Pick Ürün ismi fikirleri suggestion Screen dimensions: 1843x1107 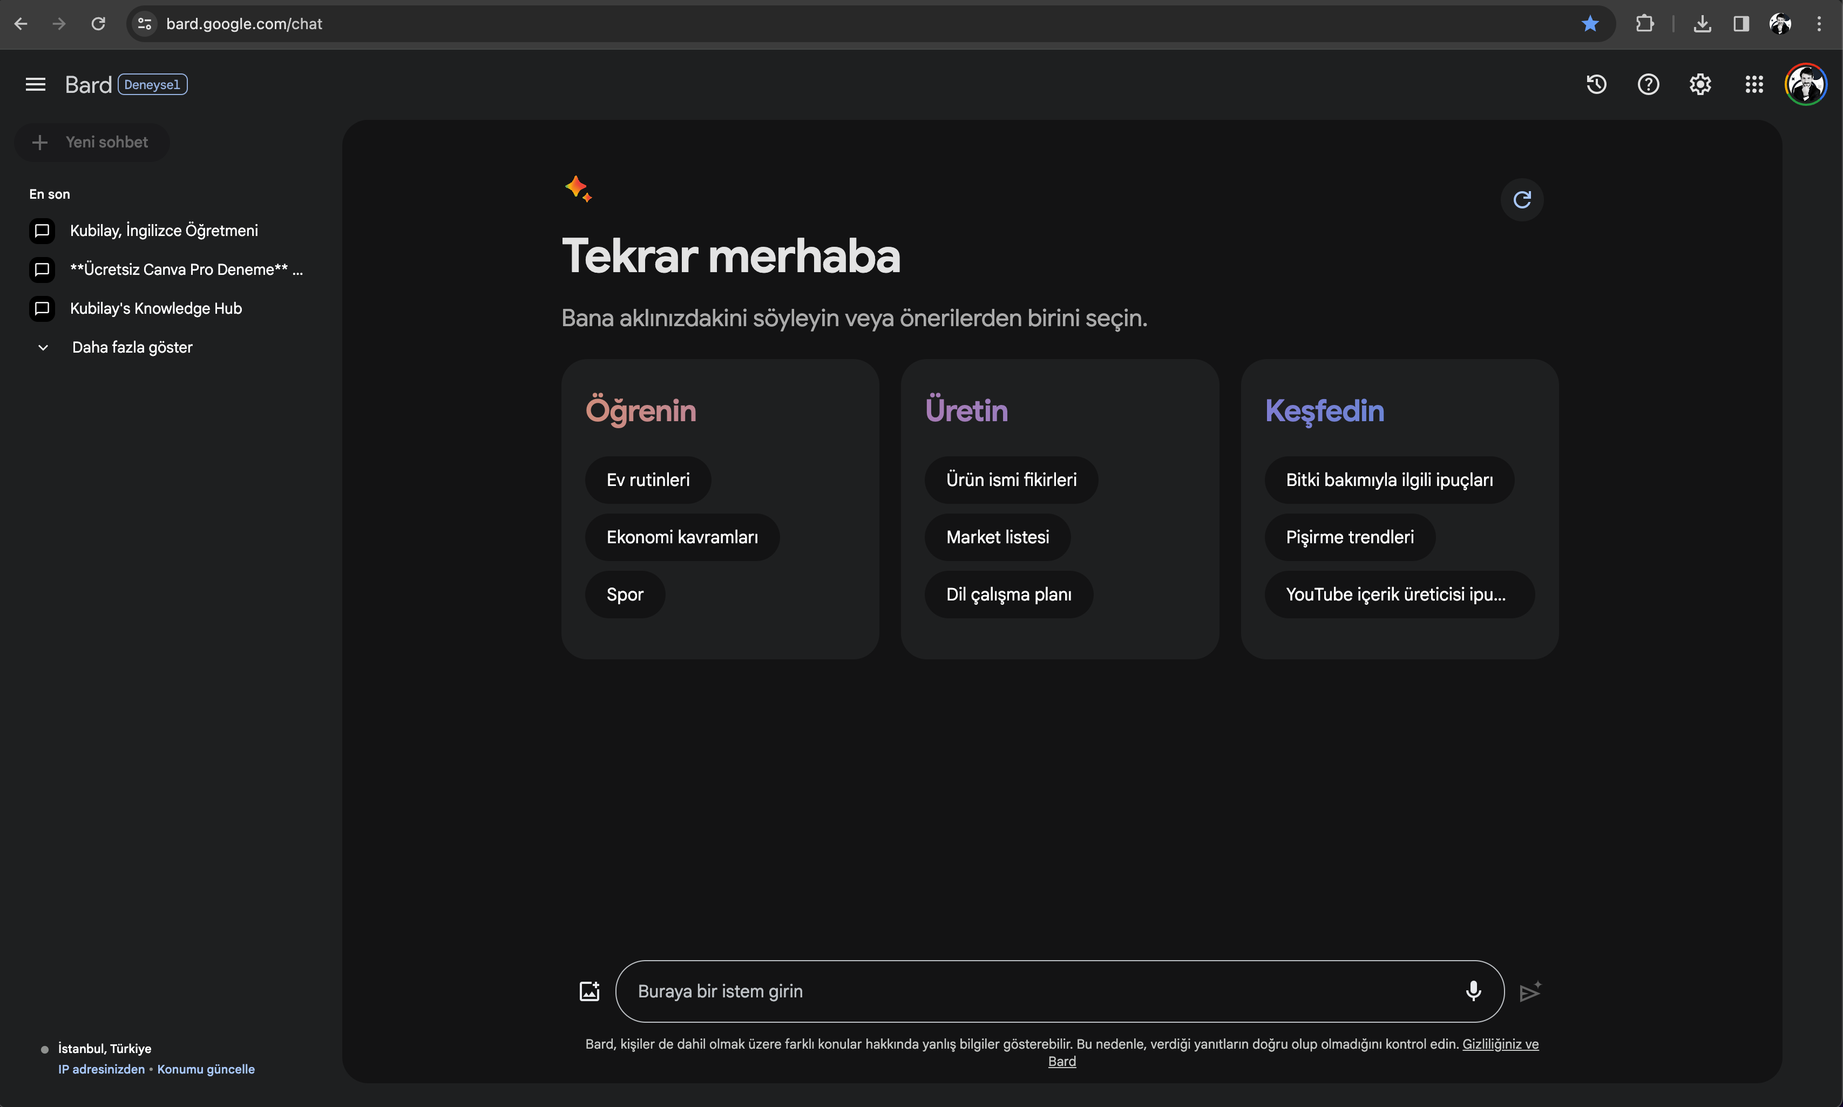click(x=1011, y=480)
